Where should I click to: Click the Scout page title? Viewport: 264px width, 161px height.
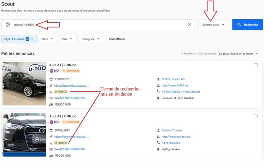(x=8, y=4)
